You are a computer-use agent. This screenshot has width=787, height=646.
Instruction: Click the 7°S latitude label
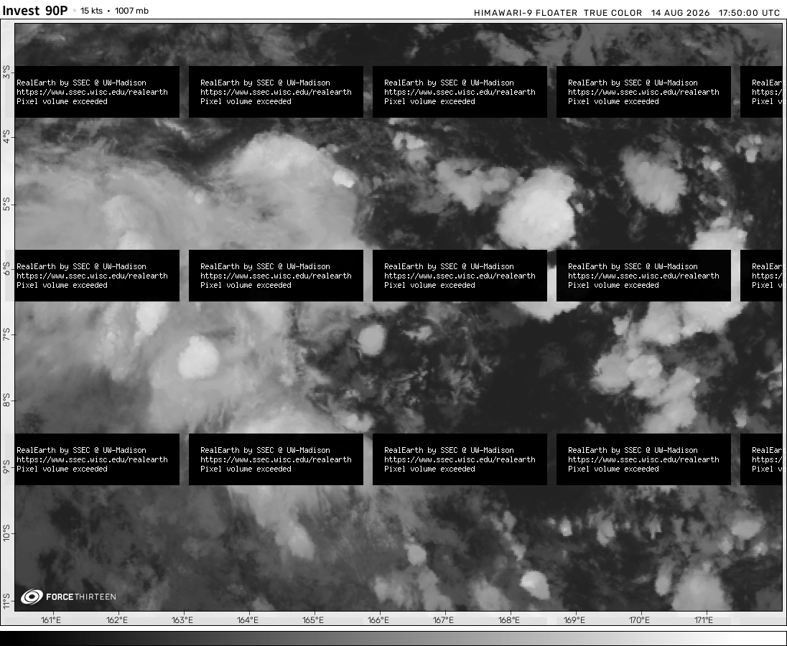6,334
